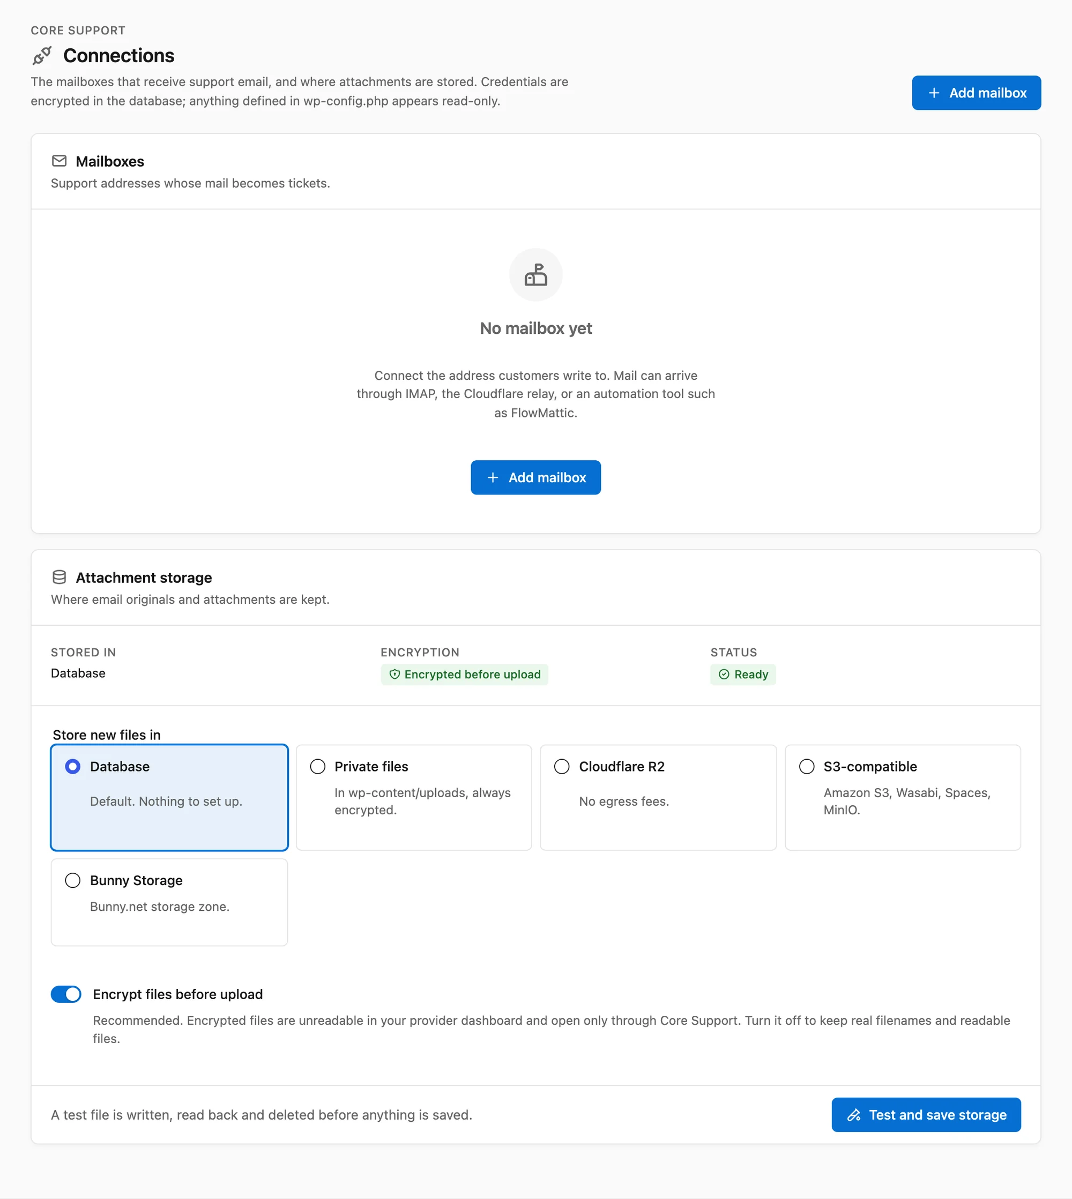Screen dimensions: 1072x1199
Task: Click the shield icon in Encrypted before upload badge
Action: [394, 674]
